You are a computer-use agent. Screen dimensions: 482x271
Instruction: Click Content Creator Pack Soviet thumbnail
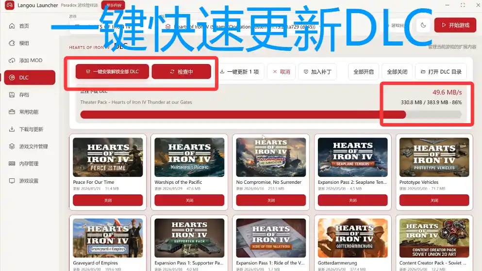(x=434, y=238)
